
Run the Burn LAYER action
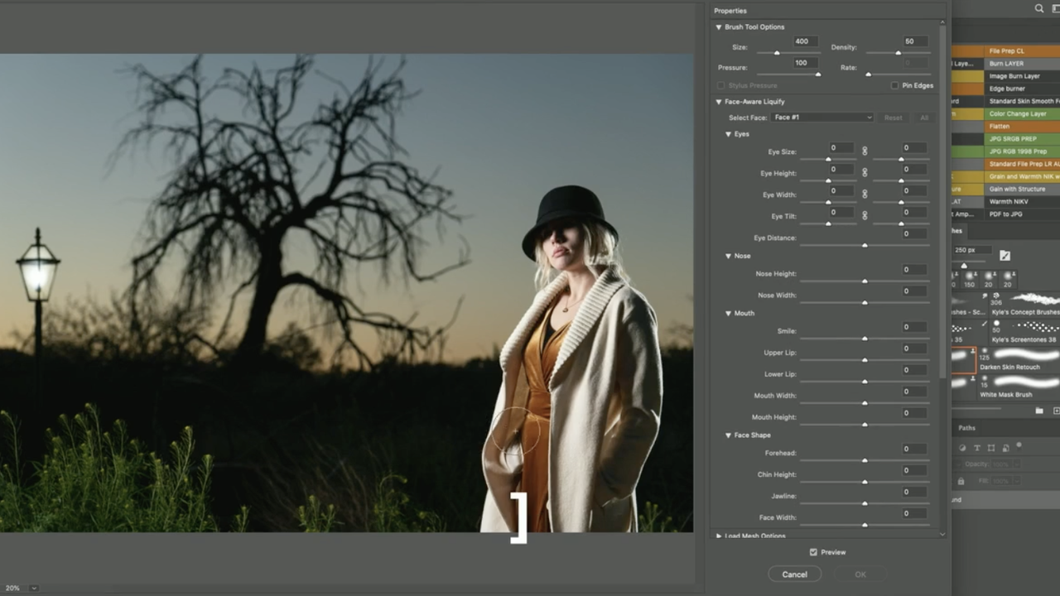pyautogui.click(x=1022, y=63)
